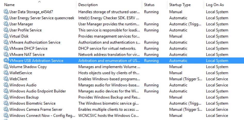This screenshot has height=120, width=244.
Task: Click the gear icon for VMware DHCP Service
Action: click(6, 48)
